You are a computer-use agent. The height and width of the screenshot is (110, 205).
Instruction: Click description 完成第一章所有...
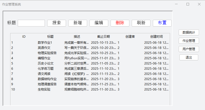(76, 43)
